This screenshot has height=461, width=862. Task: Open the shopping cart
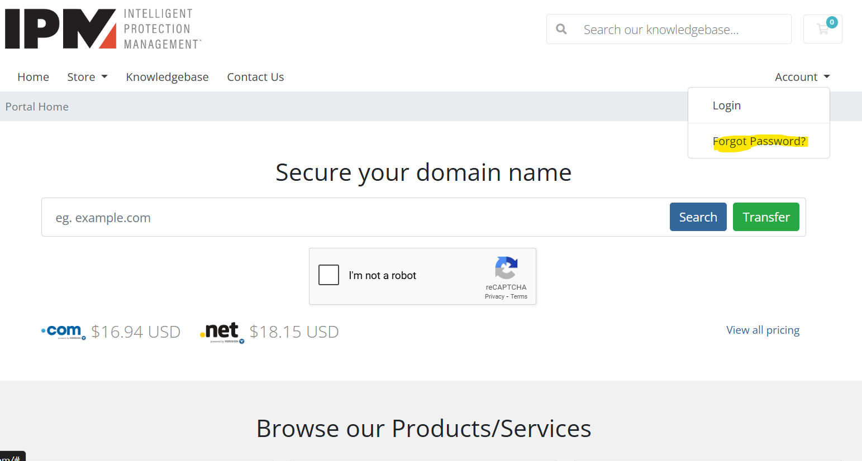coord(822,29)
